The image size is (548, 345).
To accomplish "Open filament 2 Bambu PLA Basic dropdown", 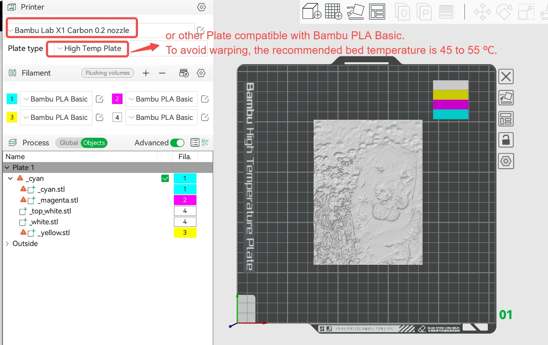I will [x=161, y=99].
